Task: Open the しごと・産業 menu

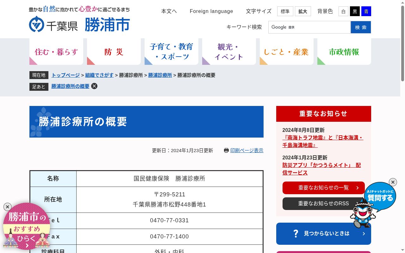Action: pos(287,52)
